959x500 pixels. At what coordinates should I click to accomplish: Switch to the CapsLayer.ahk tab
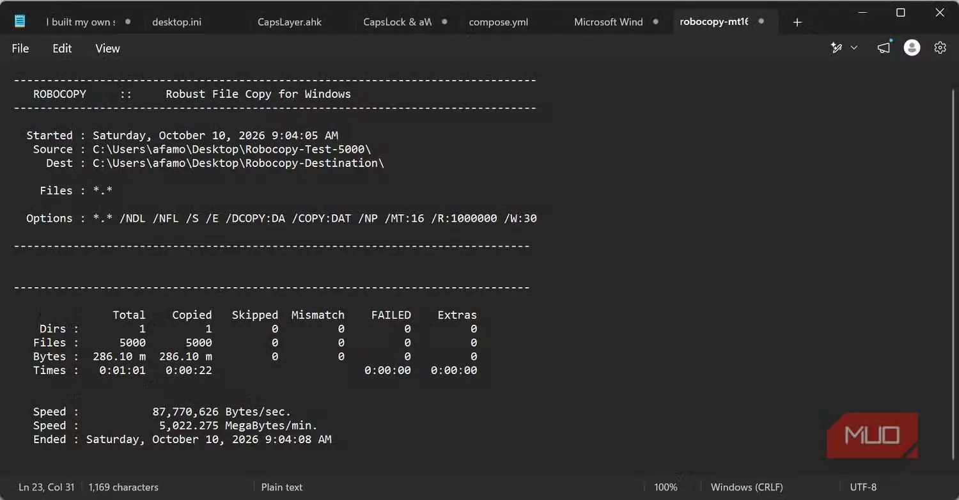[x=290, y=22]
